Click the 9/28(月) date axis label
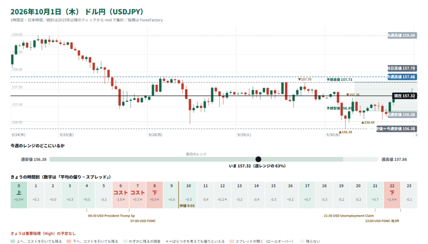Image resolution: width=428 pixels, height=244 pixels. 155,135
